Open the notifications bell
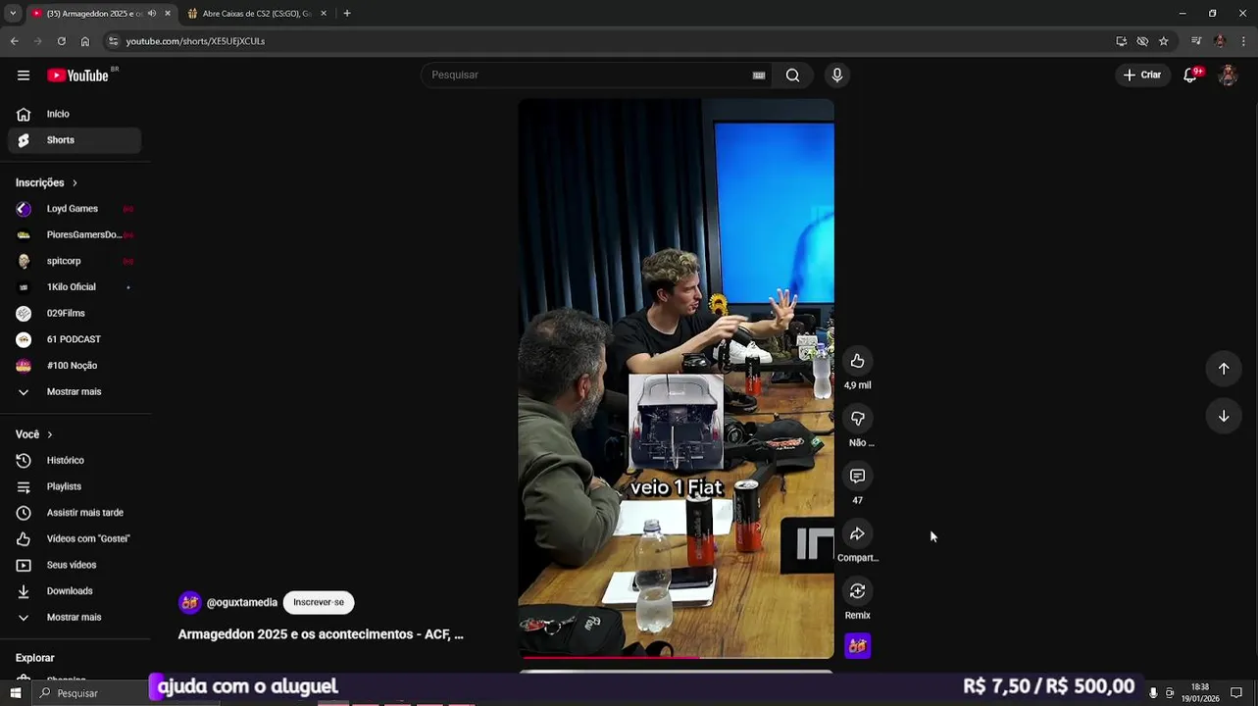 point(1189,76)
